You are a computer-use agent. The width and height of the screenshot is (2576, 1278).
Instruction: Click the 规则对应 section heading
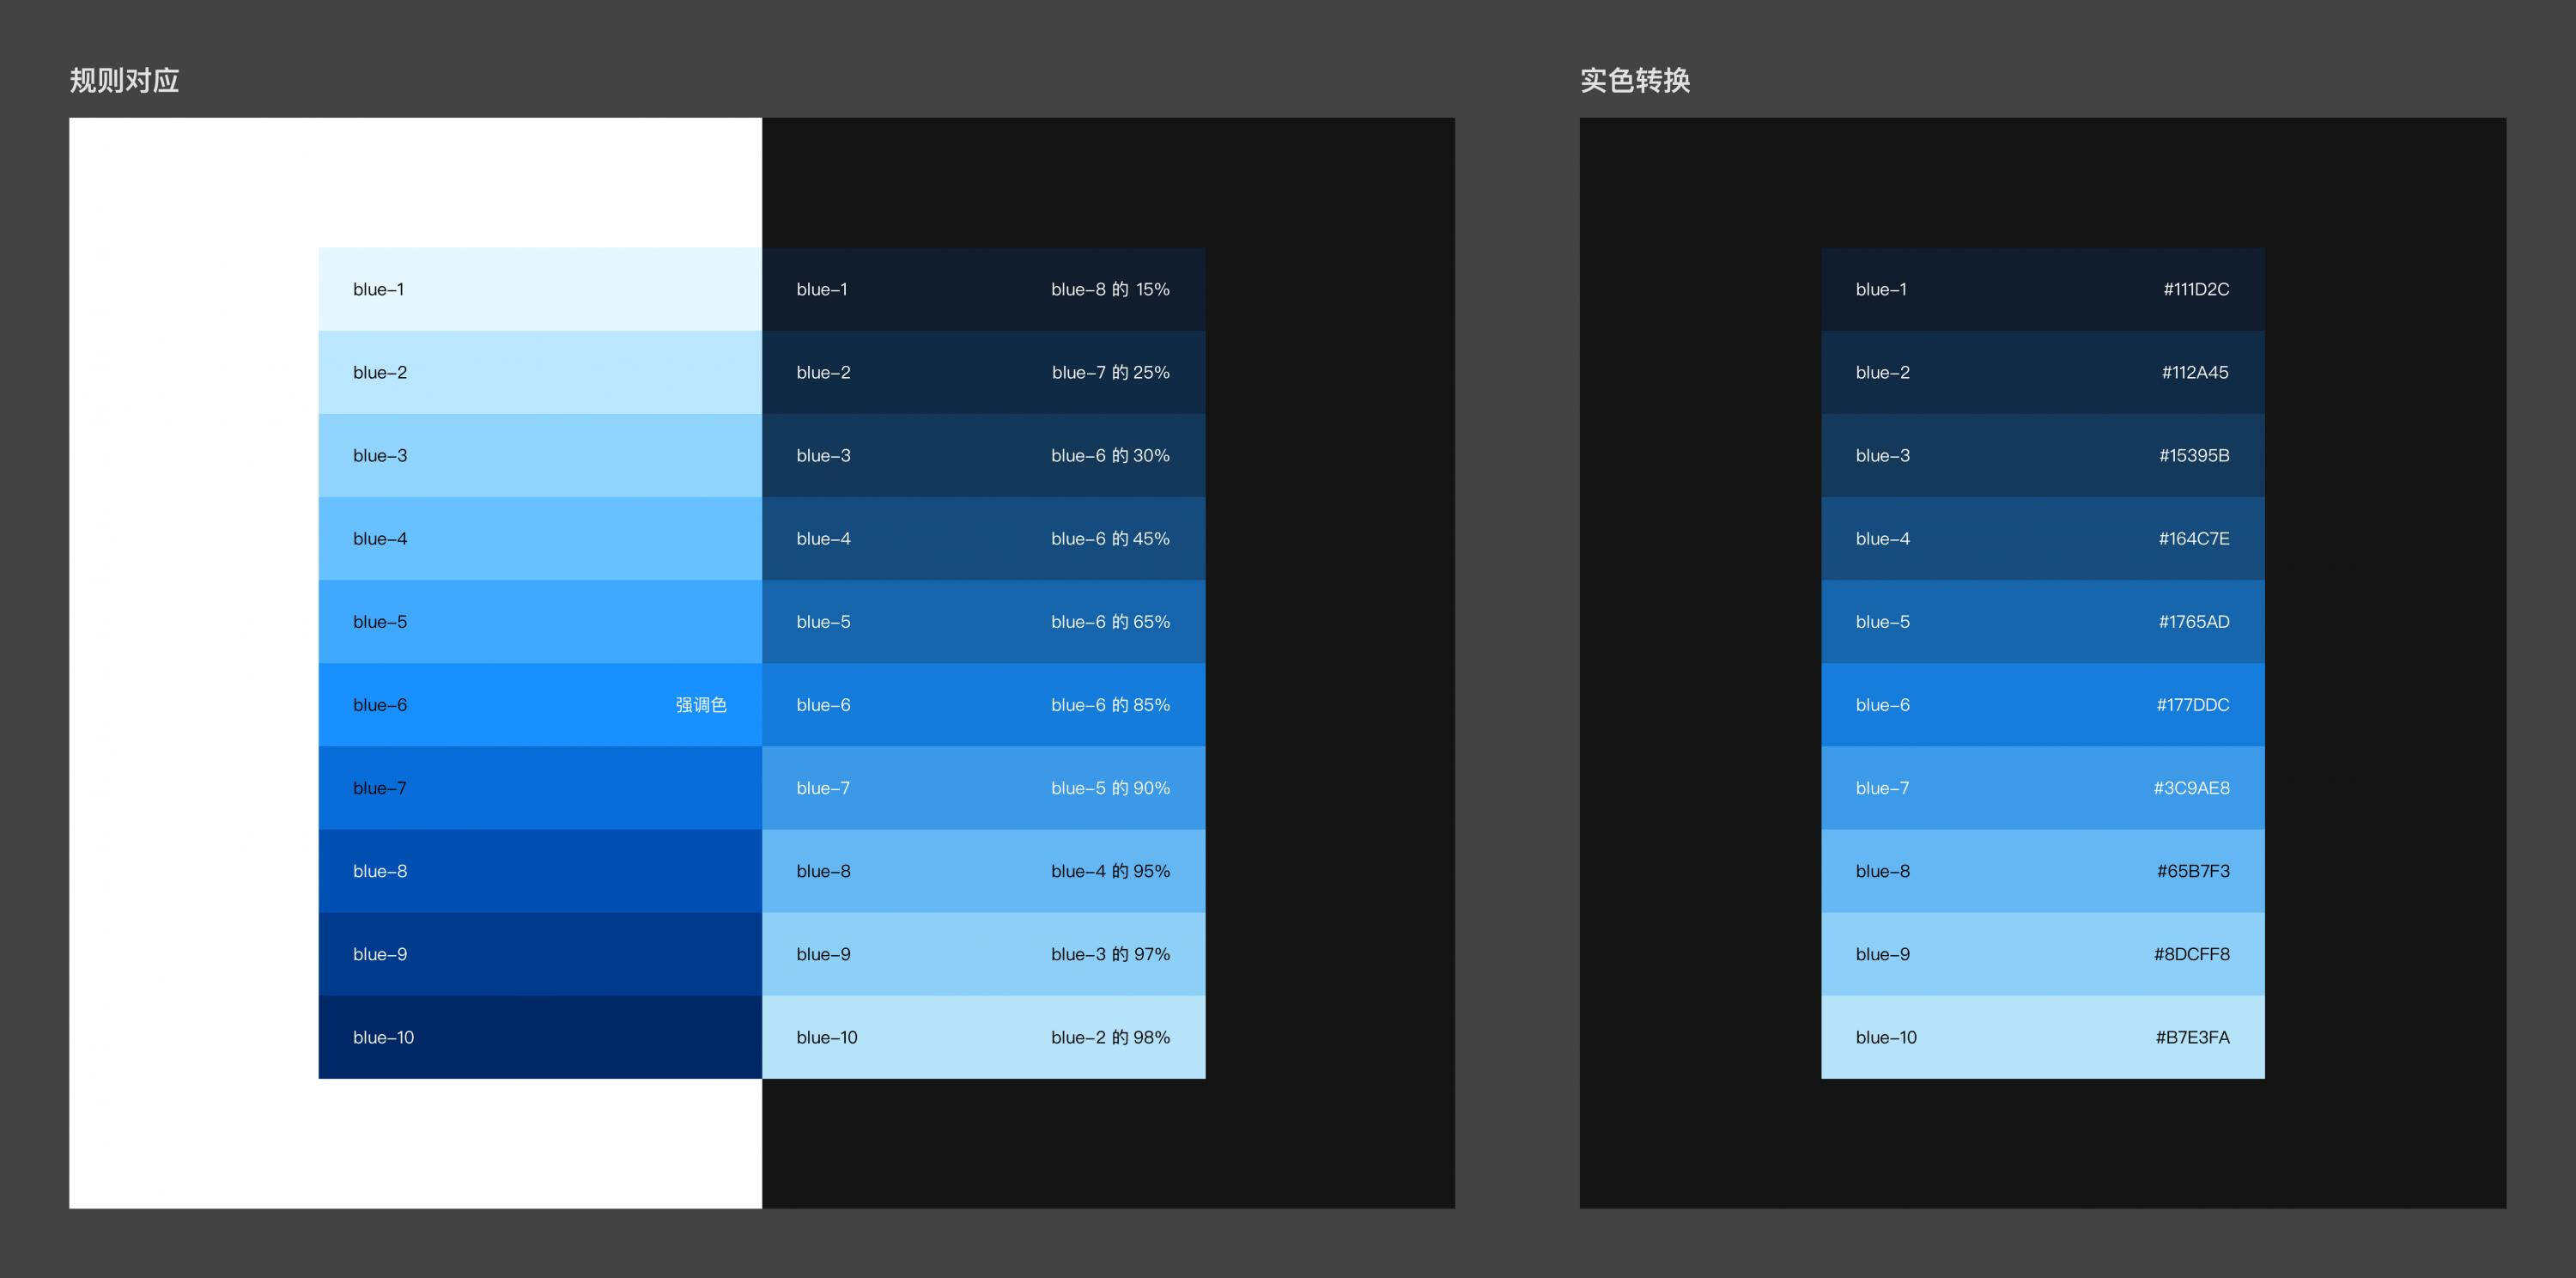(124, 80)
